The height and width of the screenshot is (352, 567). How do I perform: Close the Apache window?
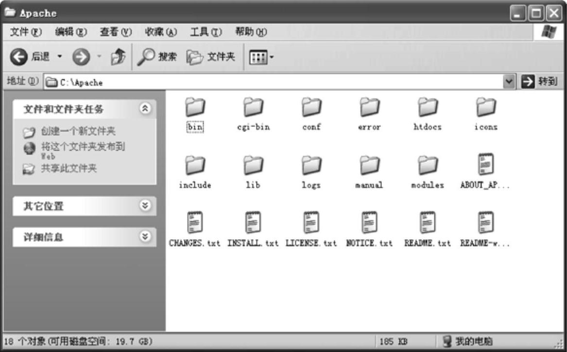point(554,14)
